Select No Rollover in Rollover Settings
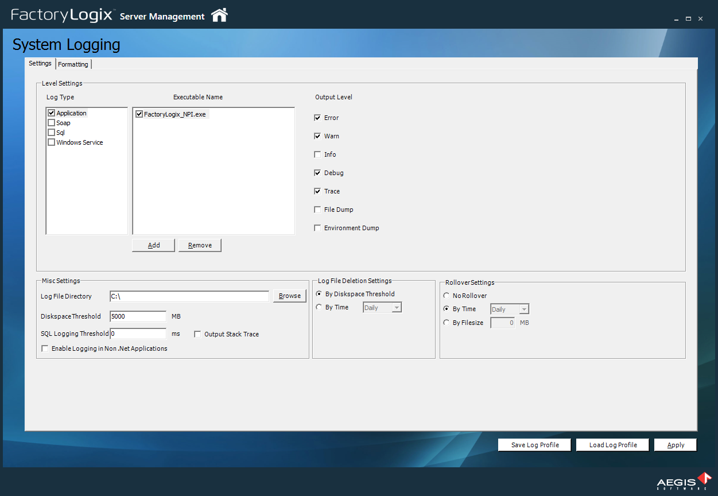The width and height of the screenshot is (718, 496). 447,295
